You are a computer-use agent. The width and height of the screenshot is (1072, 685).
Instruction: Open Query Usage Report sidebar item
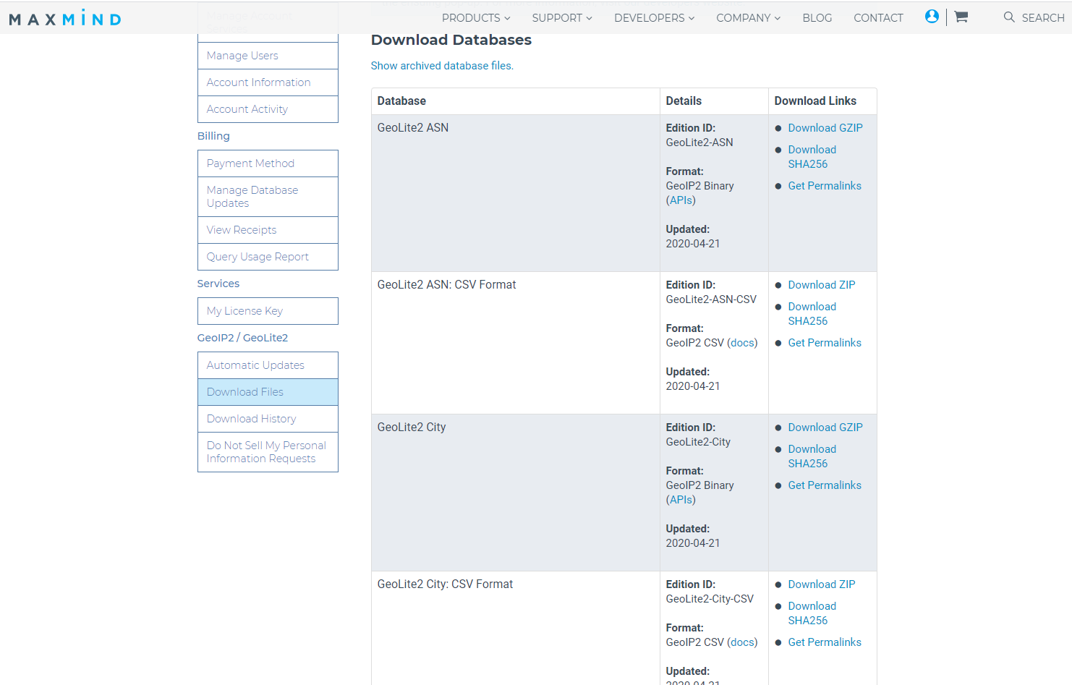click(268, 257)
